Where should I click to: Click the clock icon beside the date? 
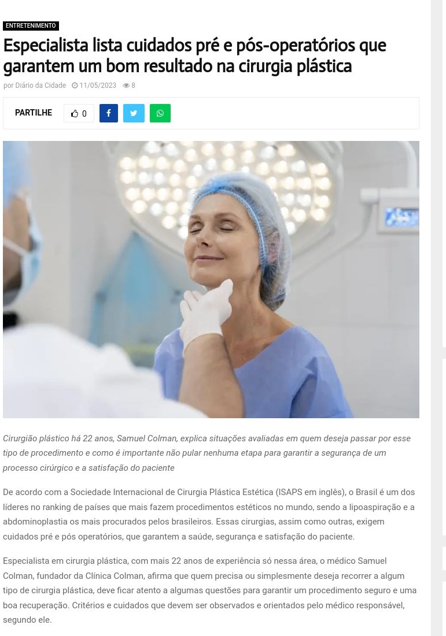(75, 85)
